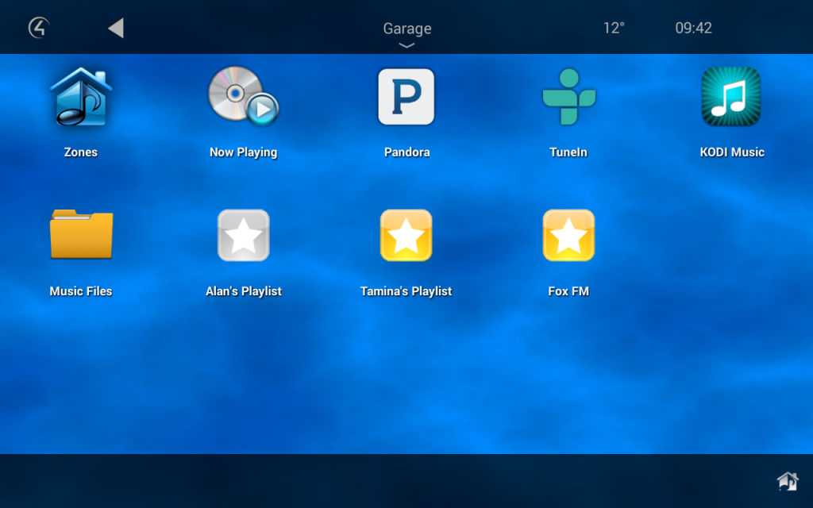Select Tamina's Playlist star icon

click(x=406, y=235)
